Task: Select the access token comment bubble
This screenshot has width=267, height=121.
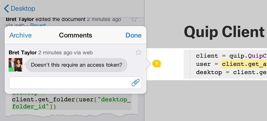Action: pyautogui.click(x=76, y=65)
